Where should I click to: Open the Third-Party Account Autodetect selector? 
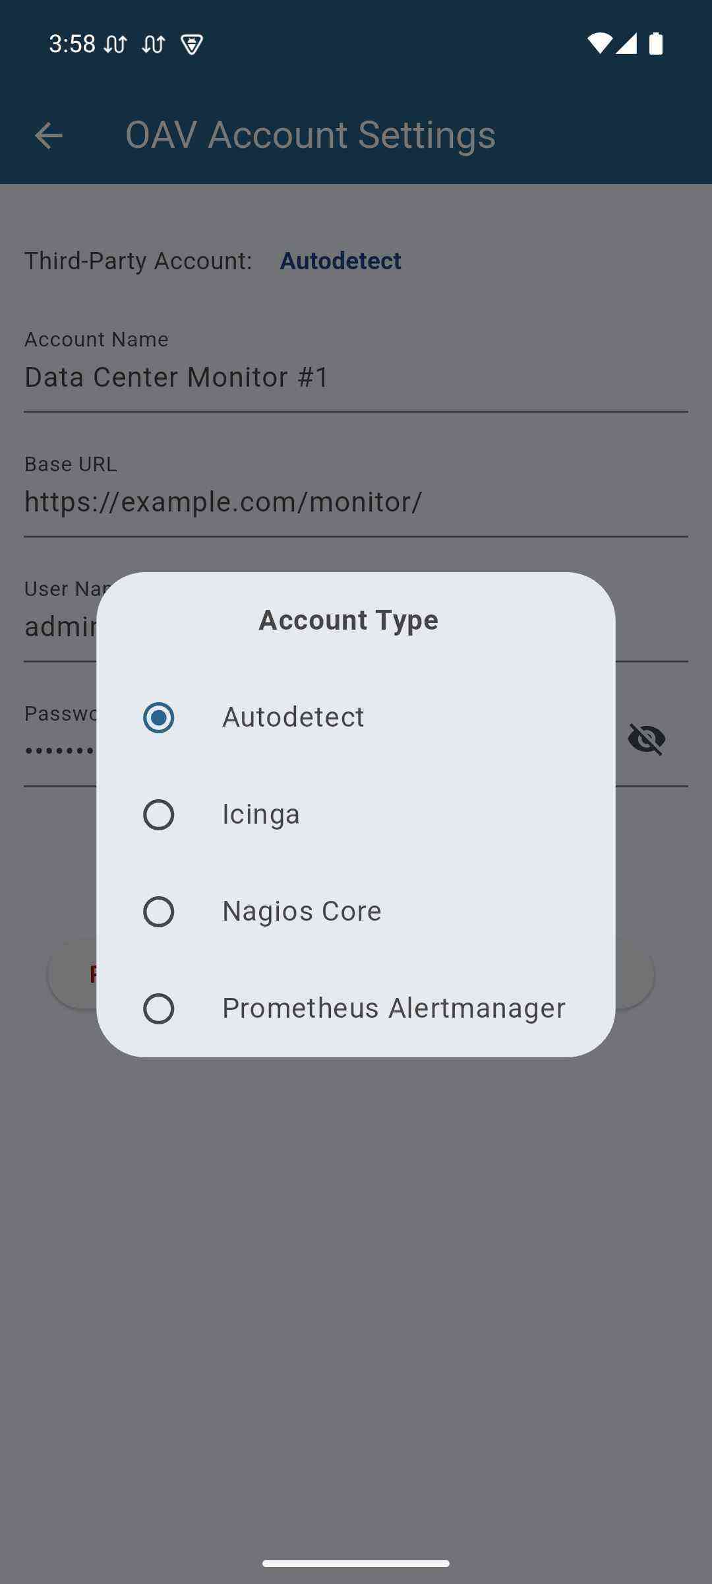pyautogui.click(x=340, y=261)
